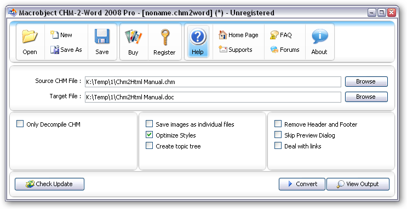The image size is (407, 209).
Task: Maximize the CHM-2-Word window
Action: [x=382, y=13]
